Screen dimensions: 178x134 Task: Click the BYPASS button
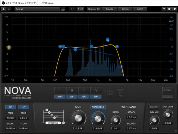168,90
